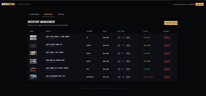Click the OUT OF STOCK status
Image resolution: width=206 pixels, height=96 pixels.
(148, 77)
